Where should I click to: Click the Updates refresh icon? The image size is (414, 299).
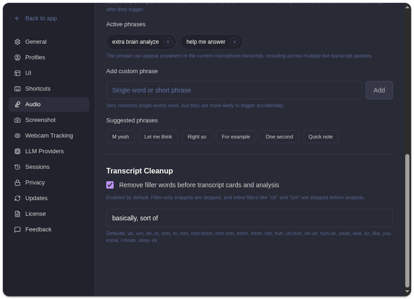(x=17, y=198)
